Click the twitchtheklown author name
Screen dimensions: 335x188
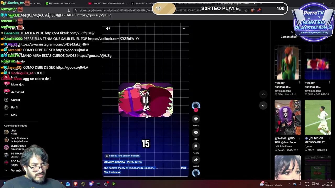[283, 146]
